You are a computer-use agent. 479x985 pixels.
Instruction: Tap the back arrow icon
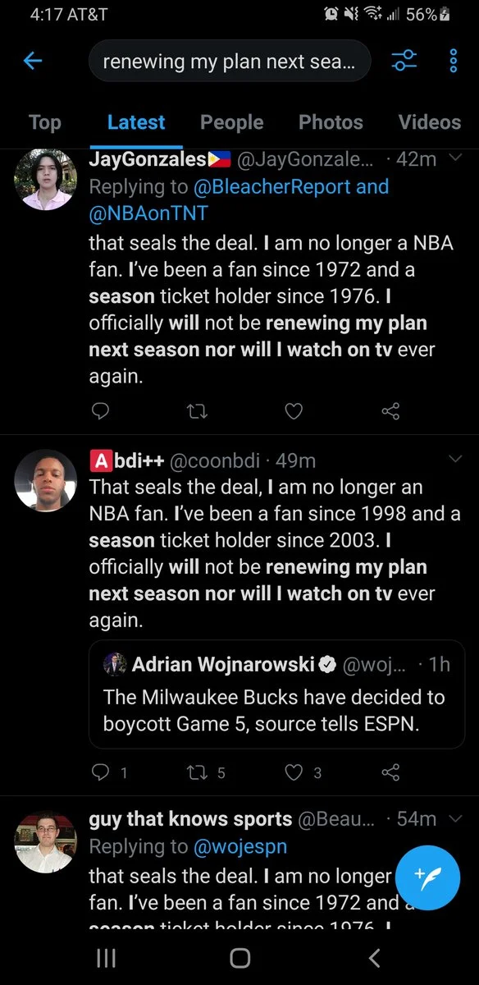click(32, 61)
